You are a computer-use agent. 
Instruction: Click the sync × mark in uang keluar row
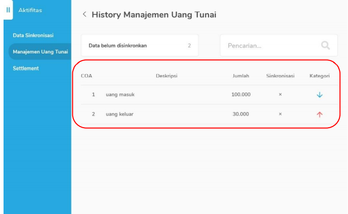tap(280, 114)
